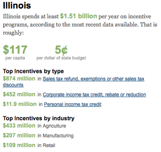This screenshot has width=161, height=152.
Task: Click the Retail industry label
Action: coord(49,145)
